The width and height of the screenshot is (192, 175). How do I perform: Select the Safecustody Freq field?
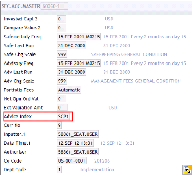pos(79,37)
